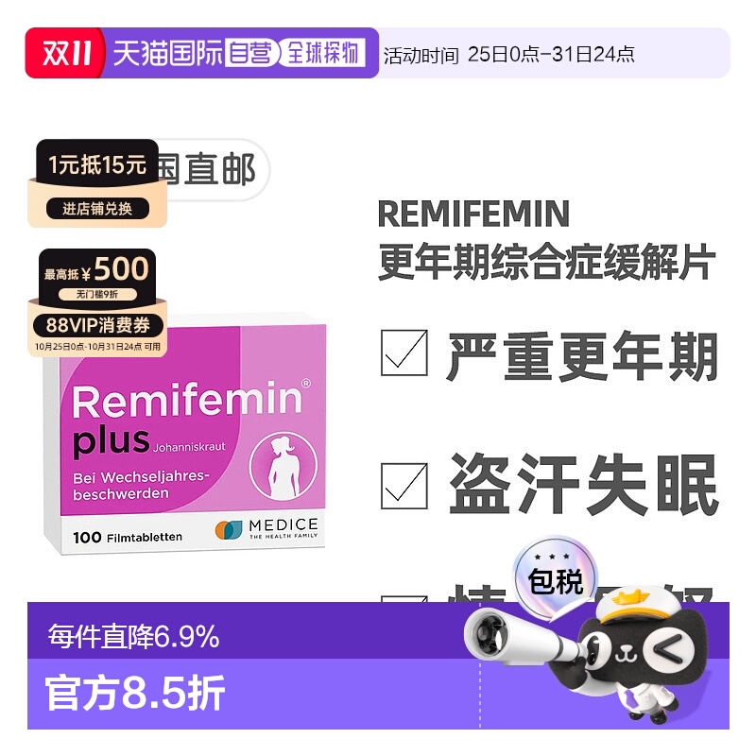Click the woman silhouette circle icon
Image resolution: width=756 pixels, height=756 pixels.
[x=283, y=466]
